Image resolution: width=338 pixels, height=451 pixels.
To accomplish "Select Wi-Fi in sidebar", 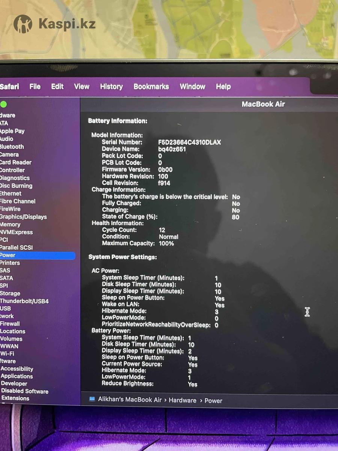I will tap(8, 354).
